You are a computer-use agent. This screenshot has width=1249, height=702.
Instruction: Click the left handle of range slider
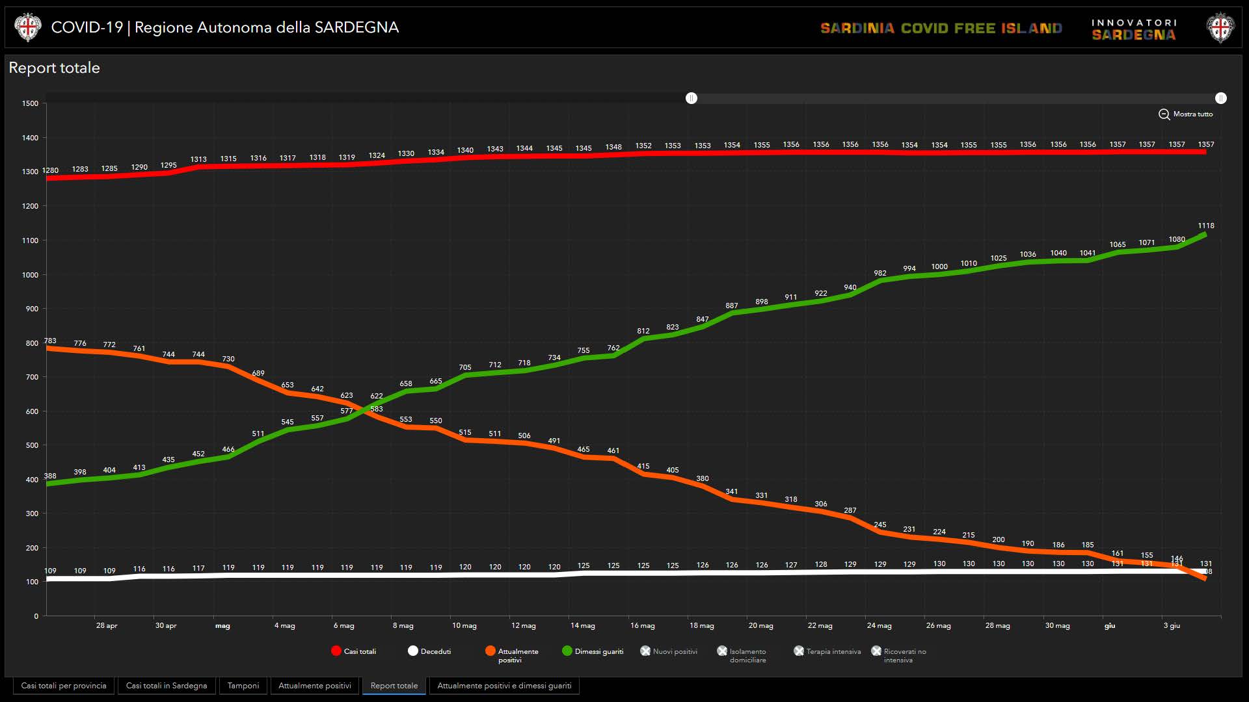coord(692,98)
